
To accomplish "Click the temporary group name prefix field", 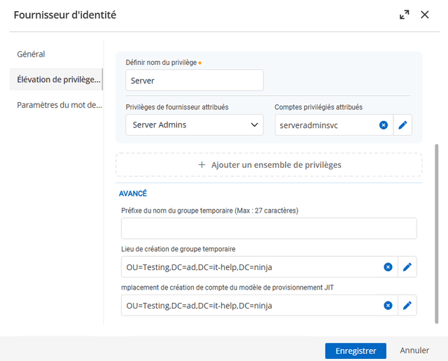I will coord(269,229).
